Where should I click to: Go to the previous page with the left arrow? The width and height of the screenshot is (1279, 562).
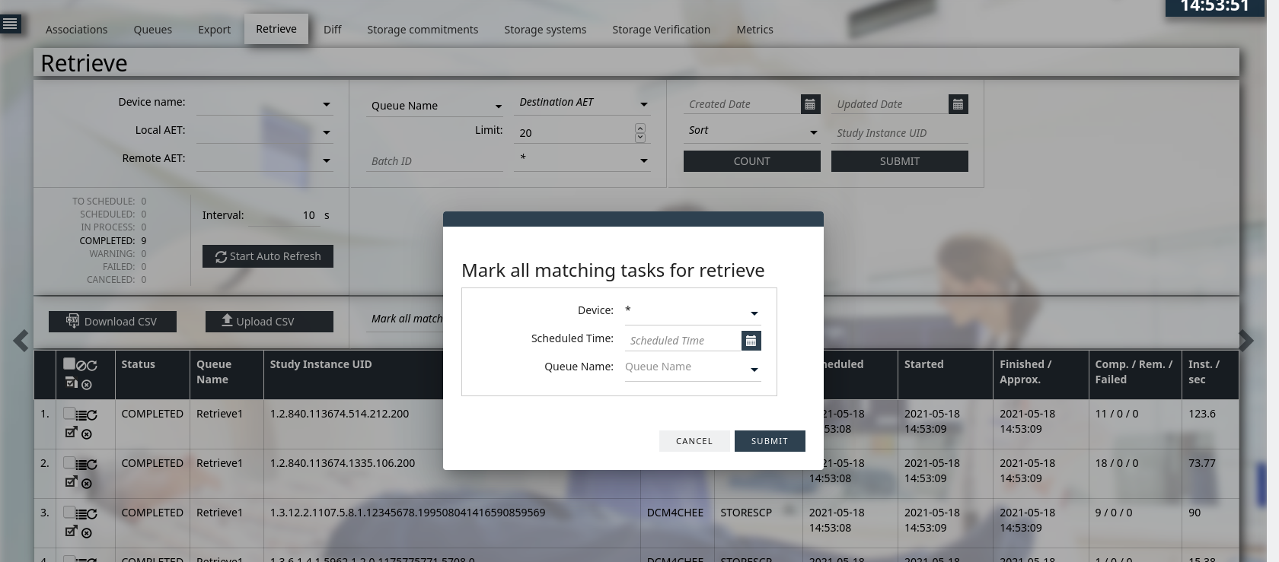21,340
